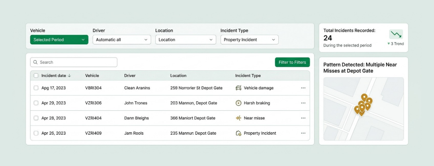Click the 3 Trend down arrow
434x166 pixels.
[389, 44]
